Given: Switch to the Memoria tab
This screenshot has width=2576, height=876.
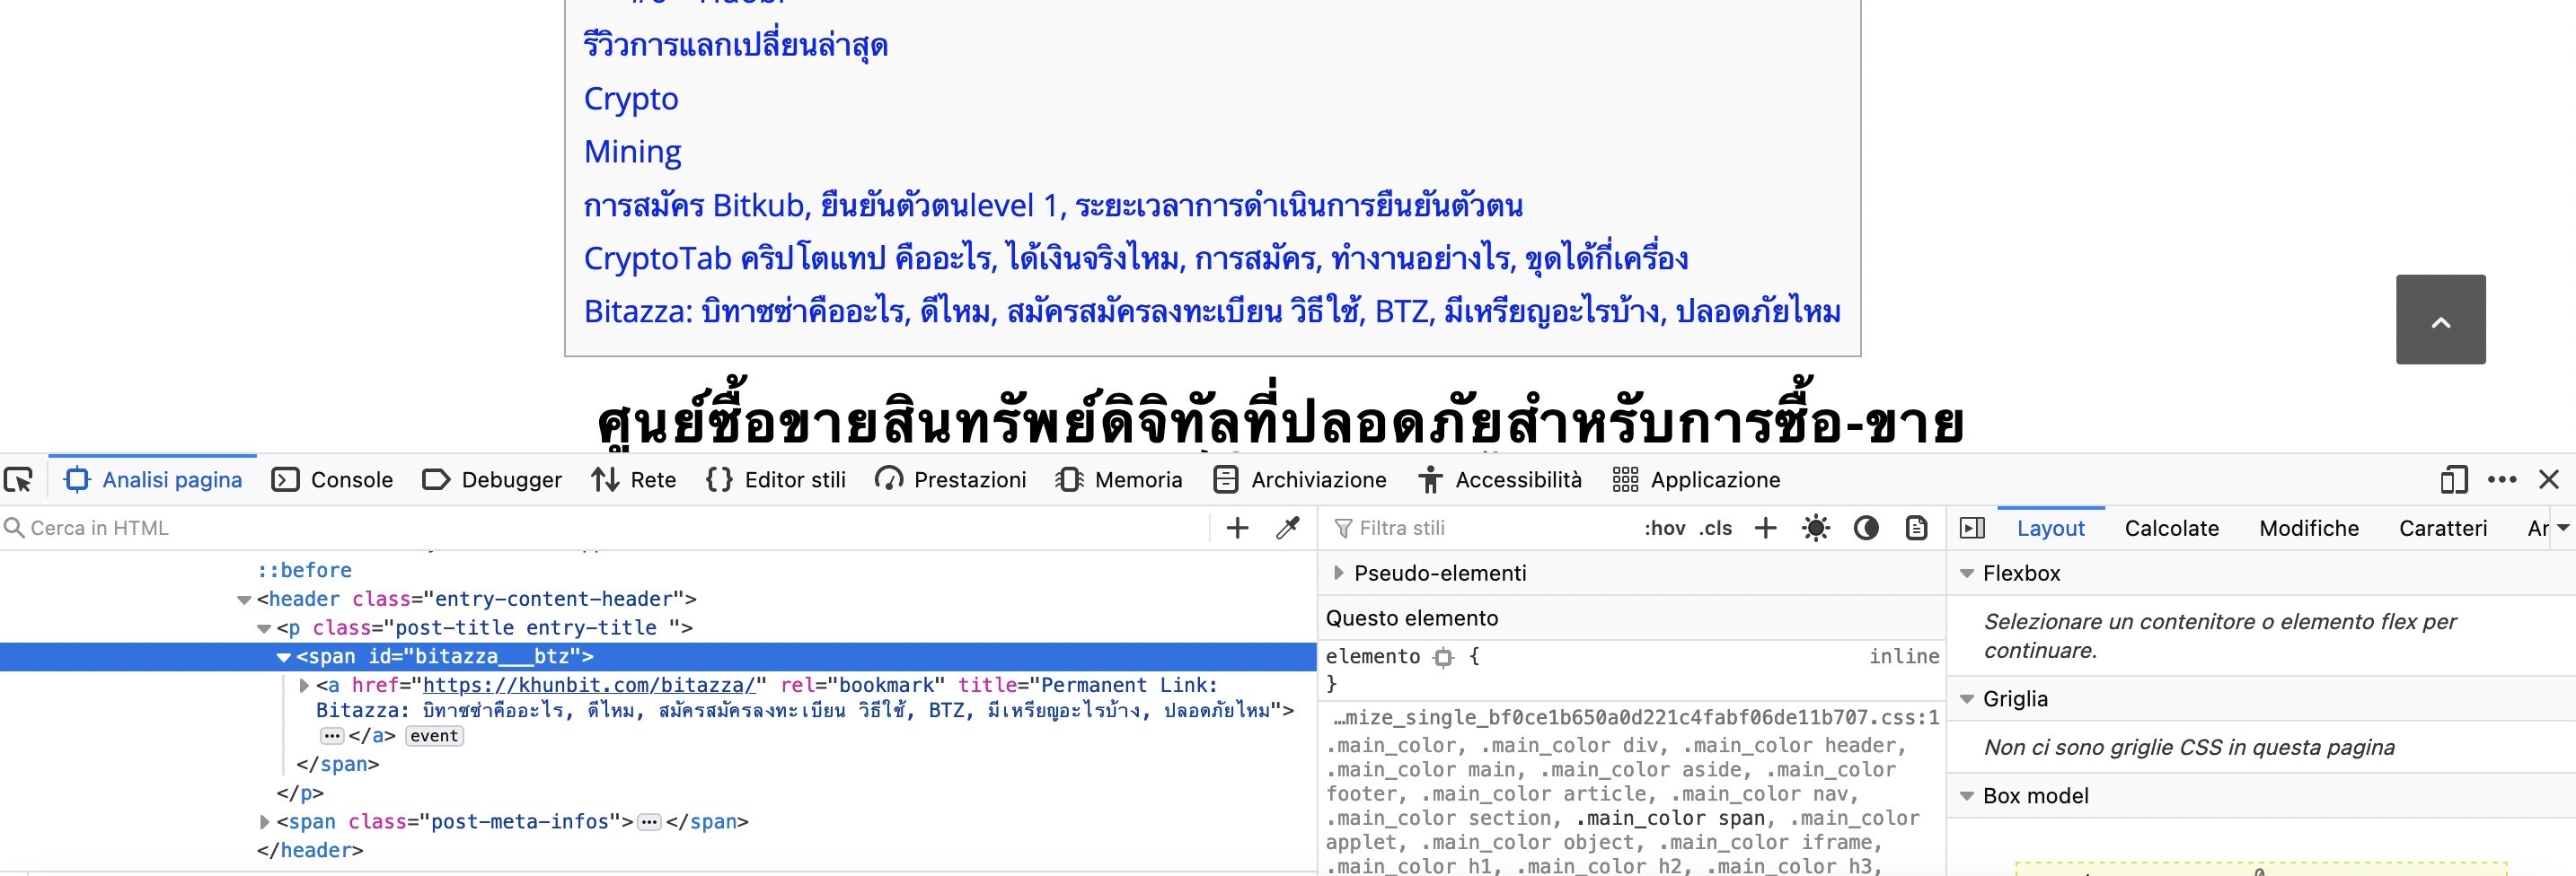Looking at the screenshot, I should pyautogui.click(x=1118, y=480).
